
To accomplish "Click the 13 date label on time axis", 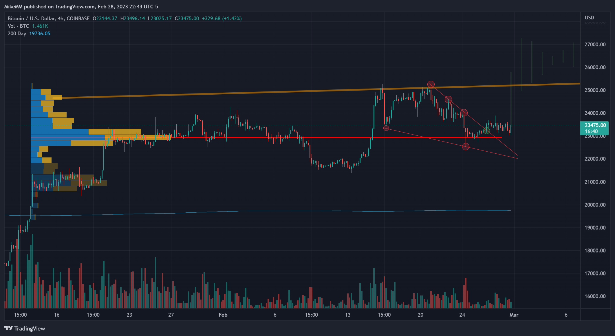I will [x=348, y=315].
